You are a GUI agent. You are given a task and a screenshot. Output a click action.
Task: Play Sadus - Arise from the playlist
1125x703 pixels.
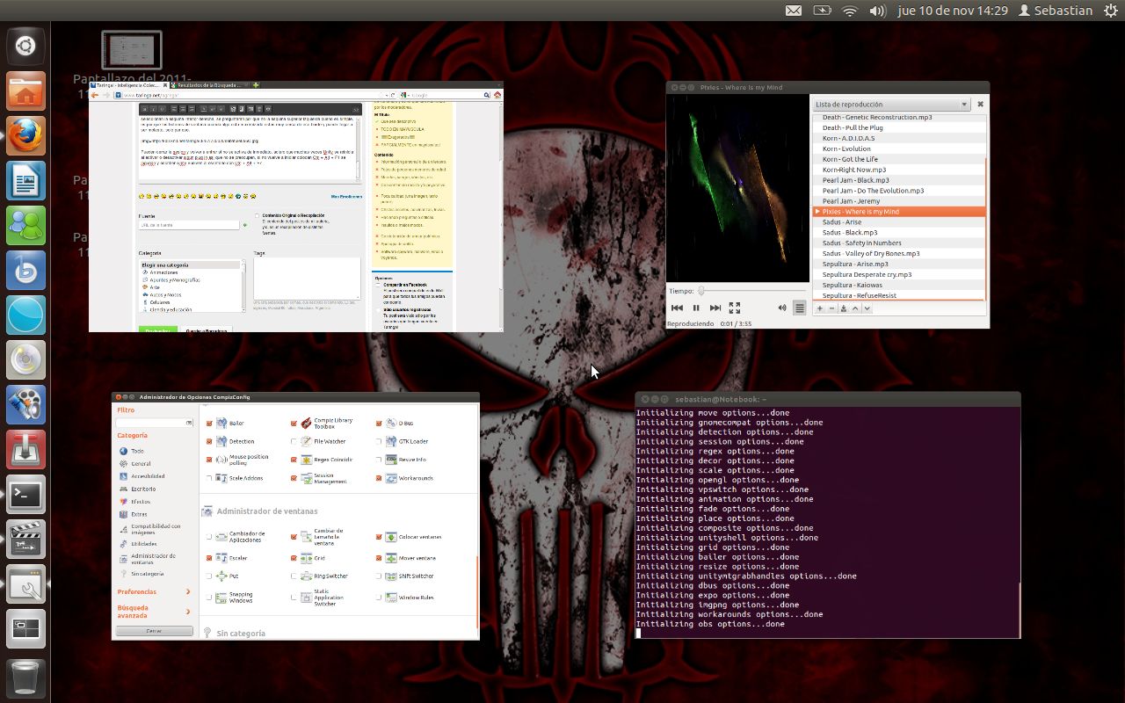click(x=899, y=222)
